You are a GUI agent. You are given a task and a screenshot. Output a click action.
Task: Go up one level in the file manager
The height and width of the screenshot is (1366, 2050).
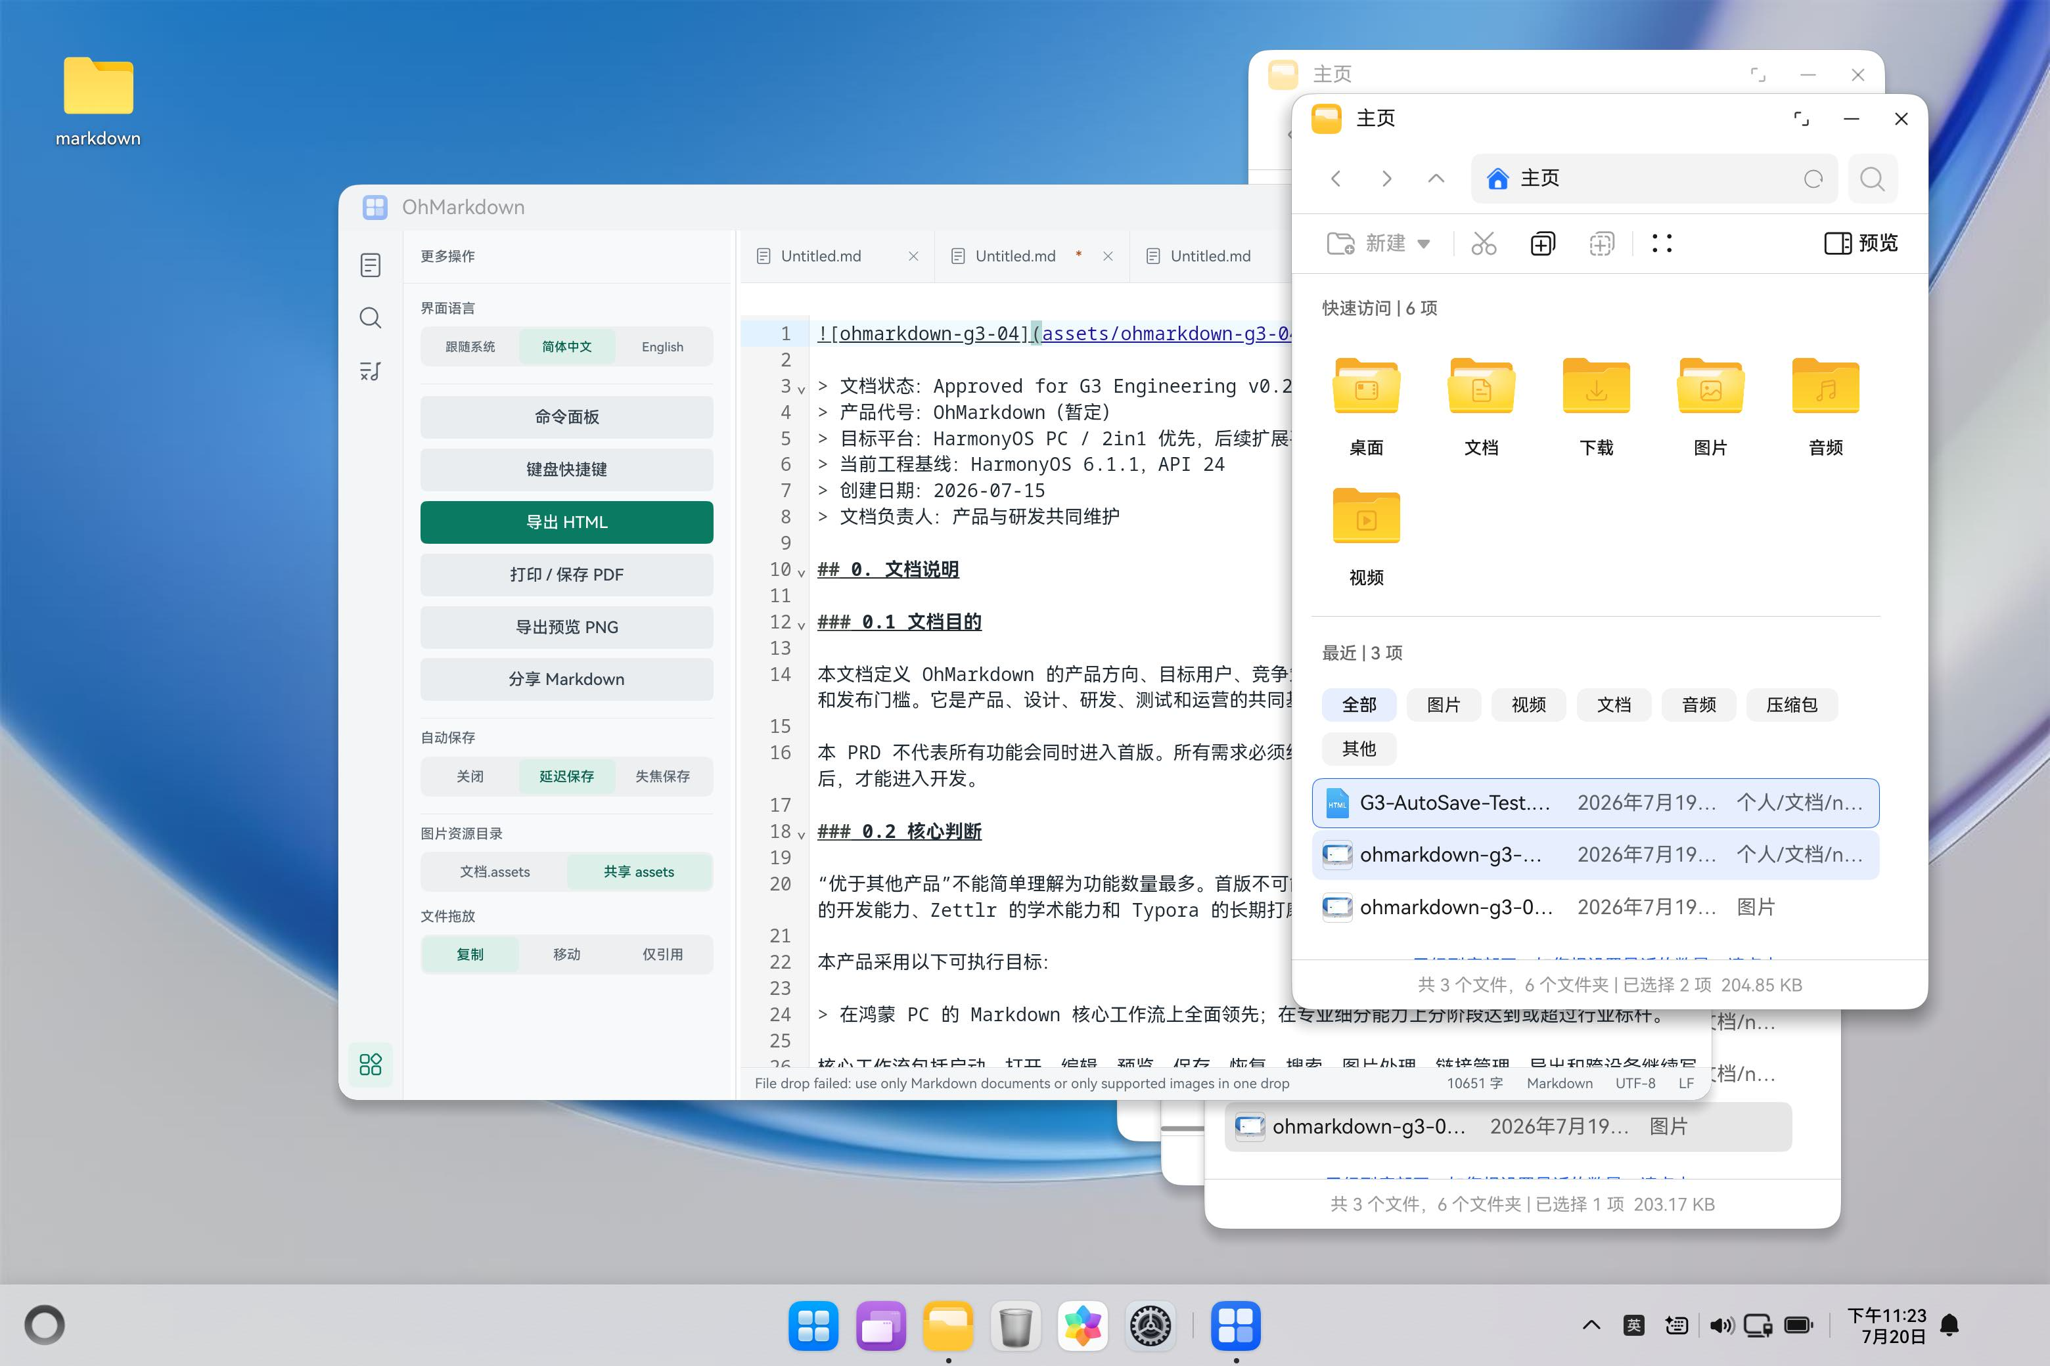click(1436, 179)
